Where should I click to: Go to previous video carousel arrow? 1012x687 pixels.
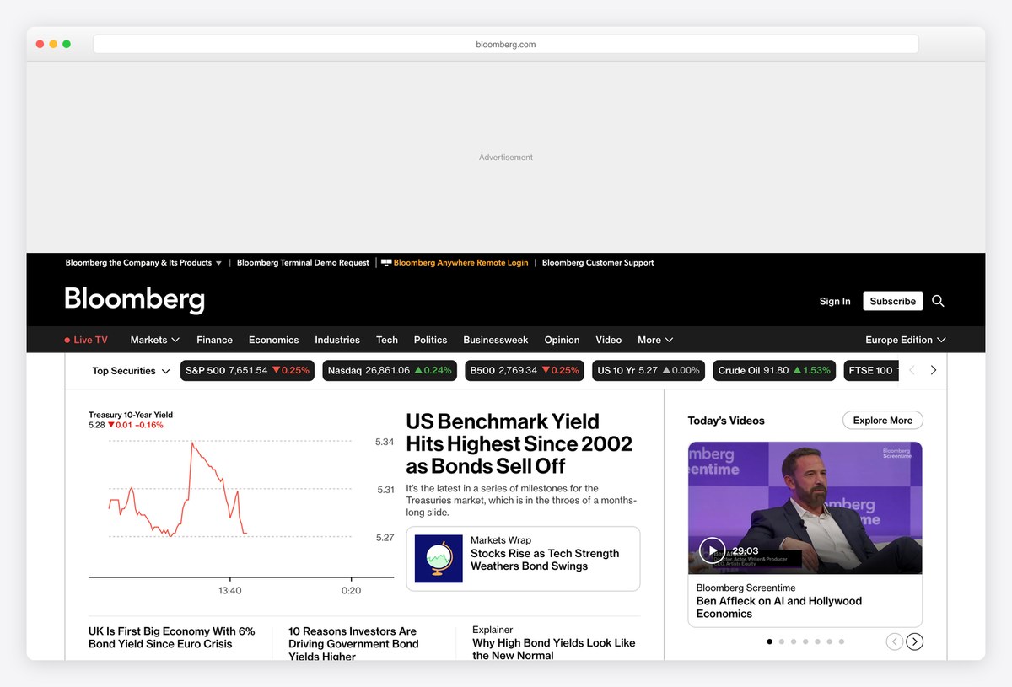[x=895, y=641]
